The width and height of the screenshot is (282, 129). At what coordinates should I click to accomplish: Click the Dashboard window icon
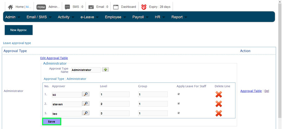click(116, 7)
